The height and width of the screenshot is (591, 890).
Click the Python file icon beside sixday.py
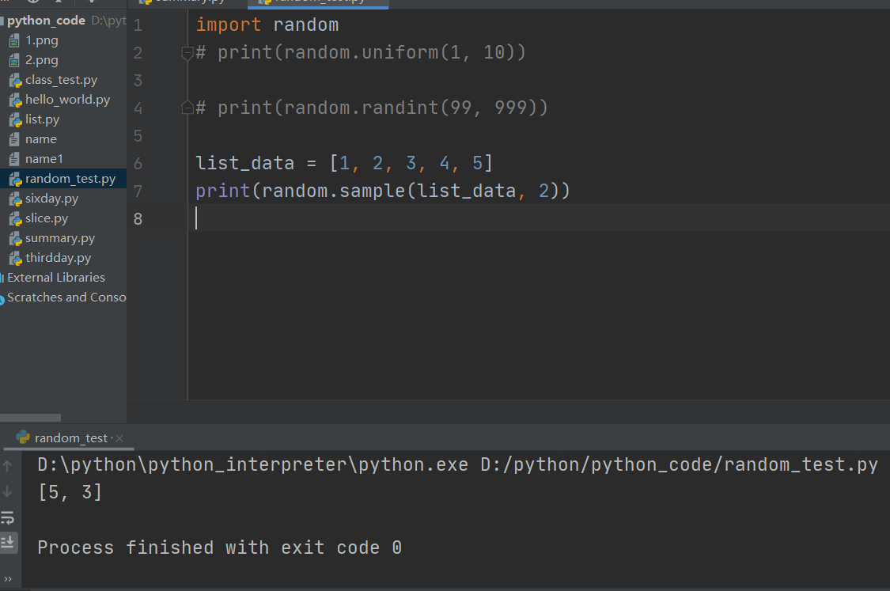pyautogui.click(x=17, y=198)
